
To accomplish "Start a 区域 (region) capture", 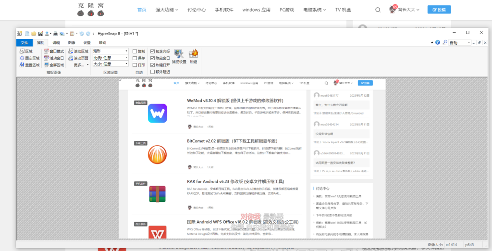I will tap(26, 51).
